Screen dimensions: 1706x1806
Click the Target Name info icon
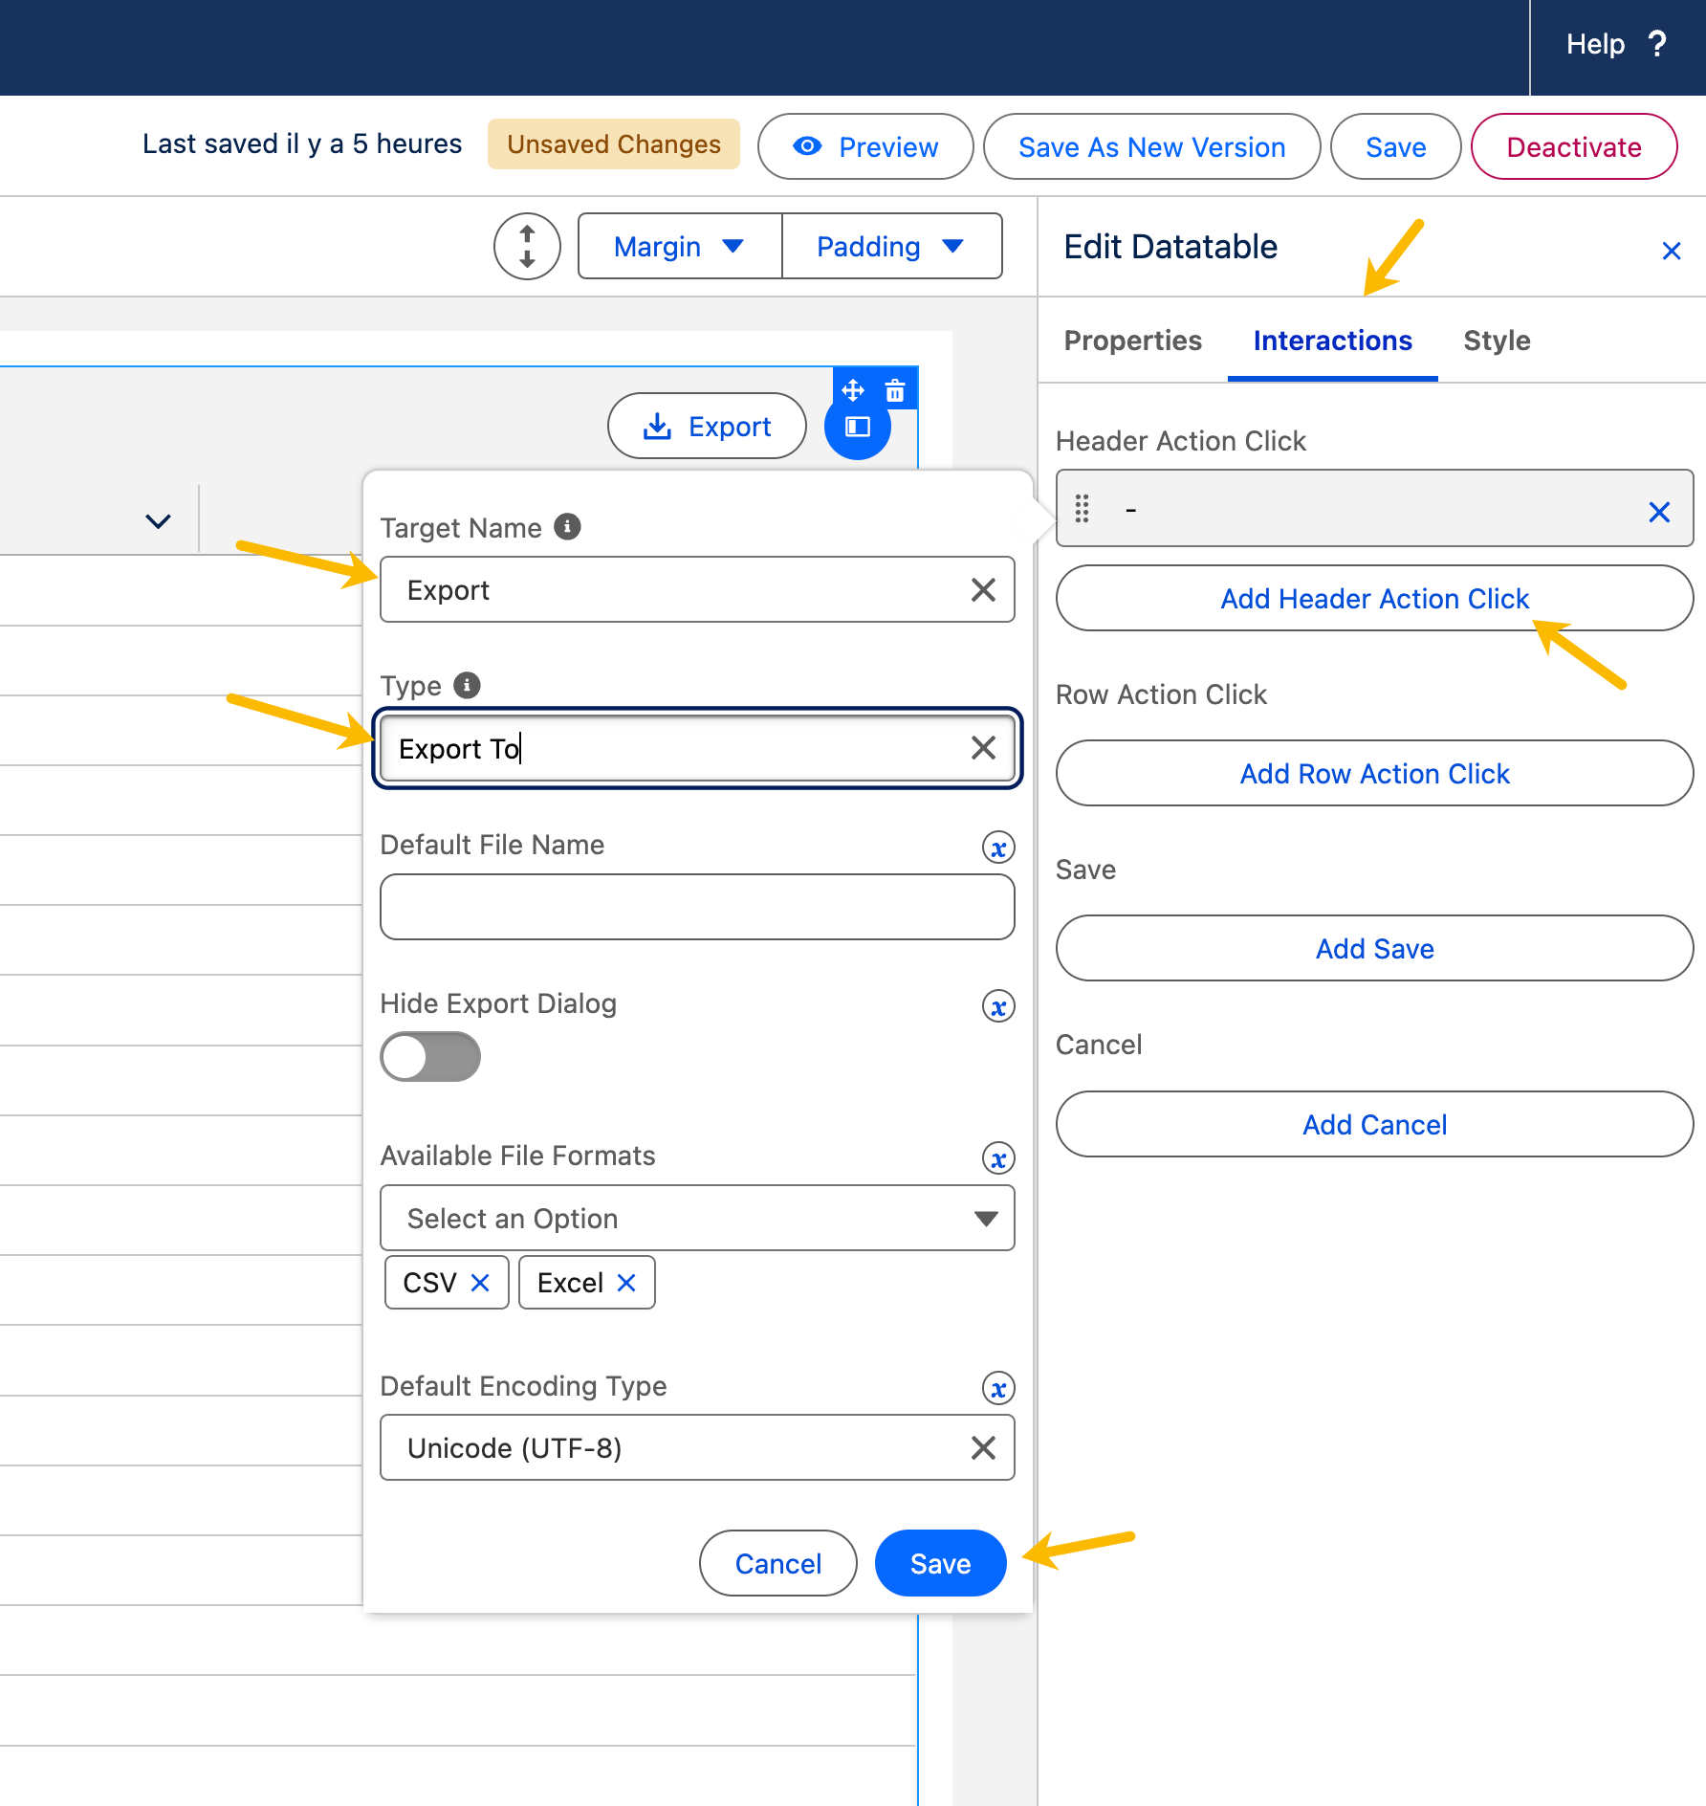pyautogui.click(x=567, y=527)
